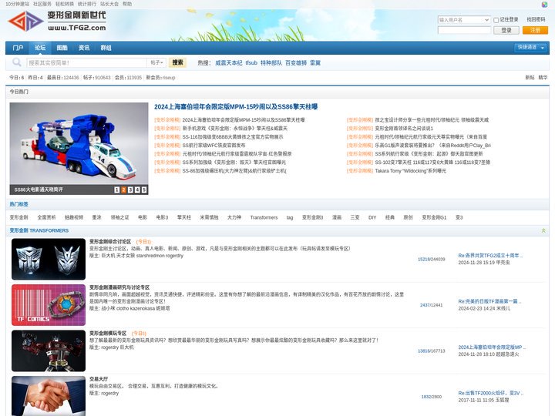Open headline 2024上海赛伯坦年会限定版MPM-15
The width and height of the screenshot is (555, 416).
point(236,107)
